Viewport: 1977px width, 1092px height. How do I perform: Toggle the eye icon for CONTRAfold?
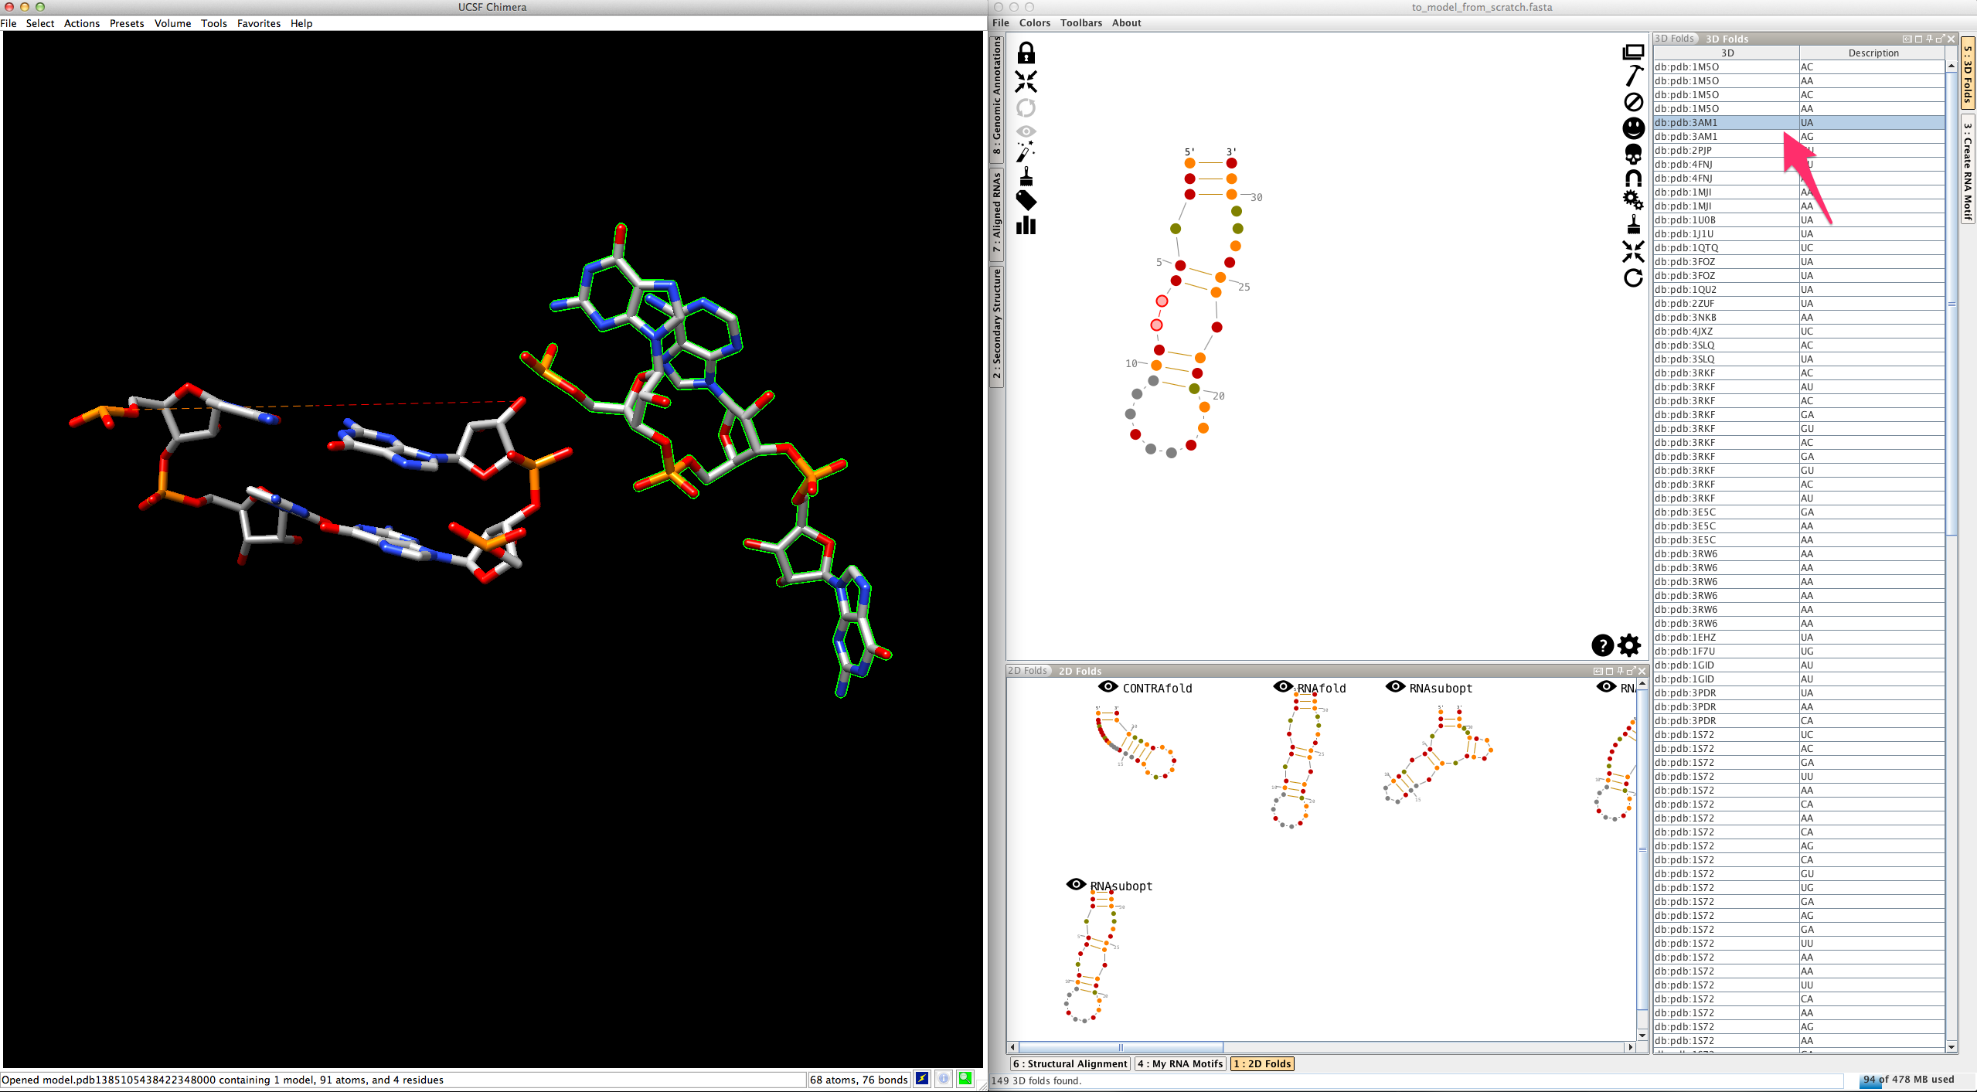1108,687
